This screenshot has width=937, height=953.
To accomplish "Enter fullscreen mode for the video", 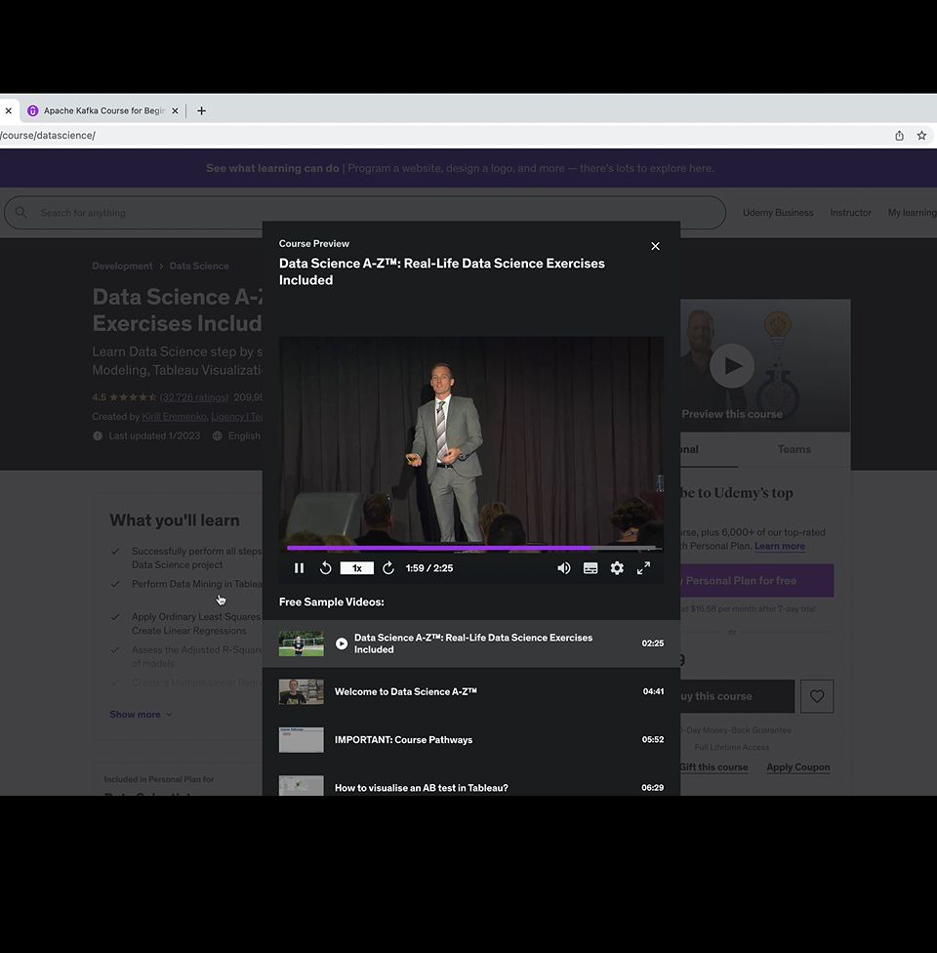I will coord(643,567).
